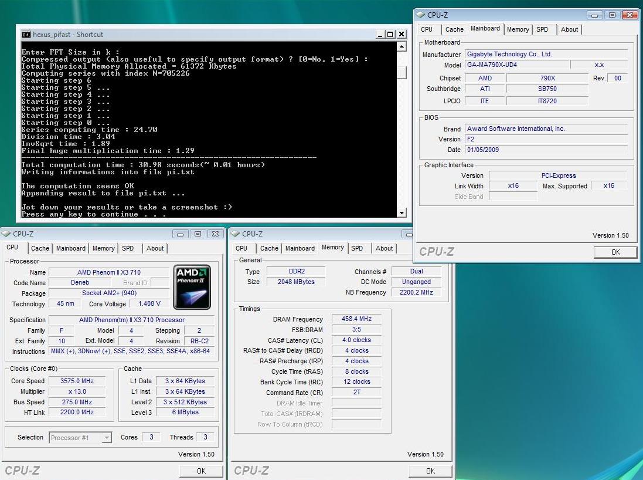Click console scrollbar up arrow
This screenshot has width=643, height=480.
pos(402,46)
